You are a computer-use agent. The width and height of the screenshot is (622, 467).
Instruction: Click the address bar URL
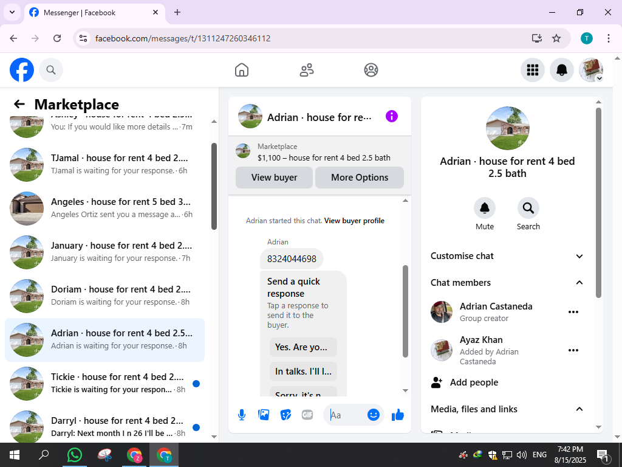point(183,38)
